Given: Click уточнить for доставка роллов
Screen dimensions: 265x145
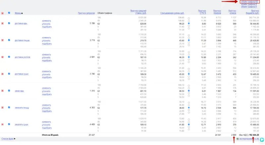Looking at the screenshot, I should click(x=46, y=57).
